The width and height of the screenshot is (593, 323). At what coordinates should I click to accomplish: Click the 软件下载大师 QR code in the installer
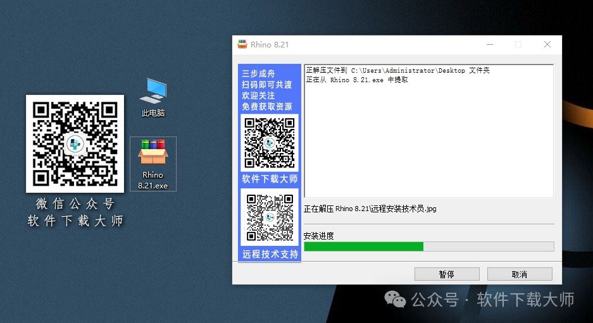click(269, 143)
